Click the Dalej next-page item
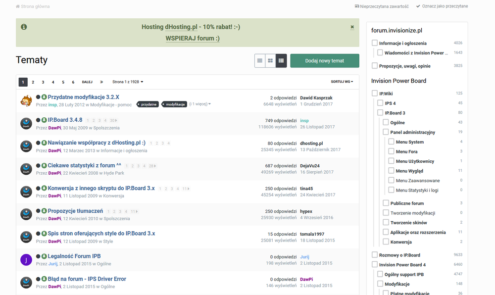 tap(87, 82)
